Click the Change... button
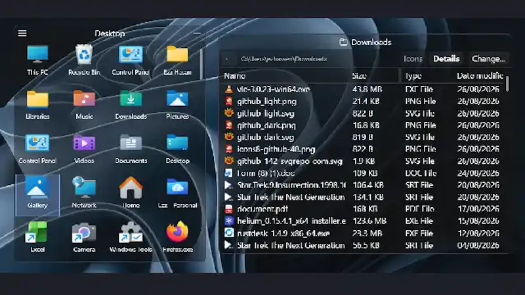 tap(488, 58)
